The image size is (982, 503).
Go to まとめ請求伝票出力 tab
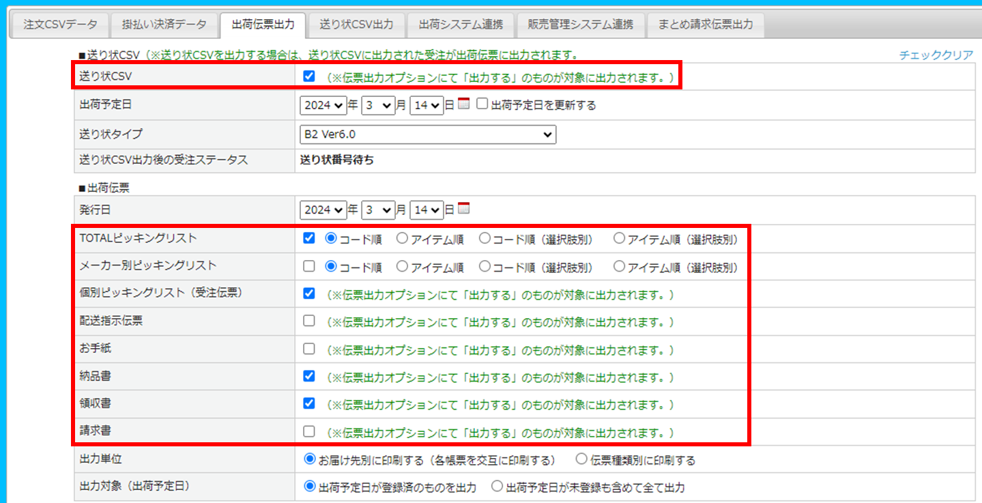coord(706,25)
